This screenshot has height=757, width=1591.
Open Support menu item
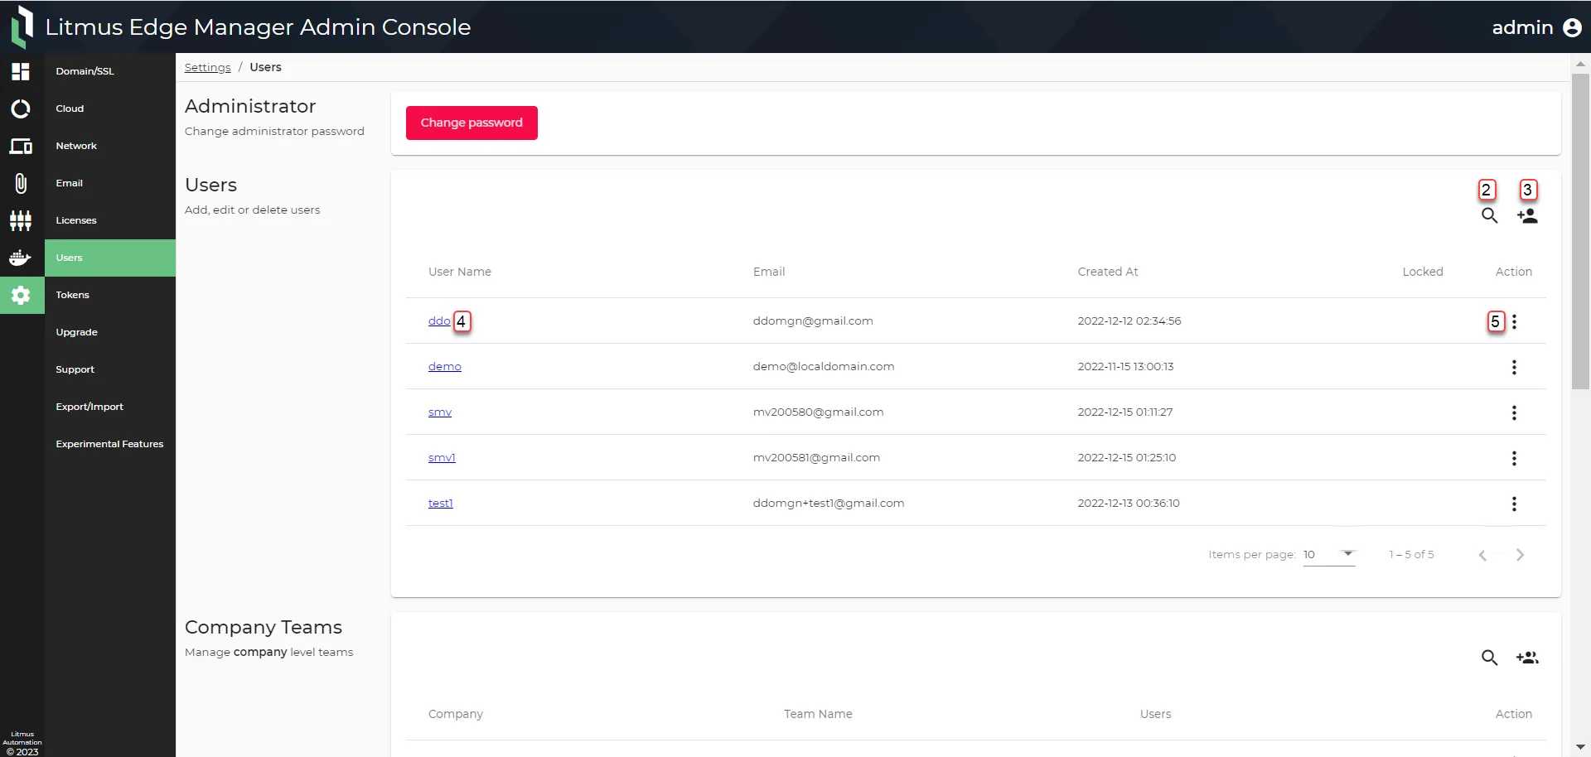coord(110,369)
